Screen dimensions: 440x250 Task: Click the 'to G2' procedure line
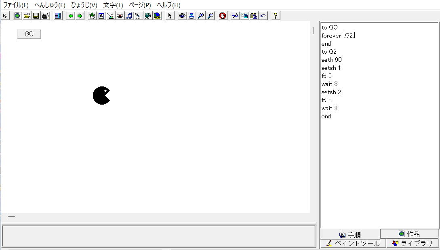pyautogui.click(x=329, y=52)
